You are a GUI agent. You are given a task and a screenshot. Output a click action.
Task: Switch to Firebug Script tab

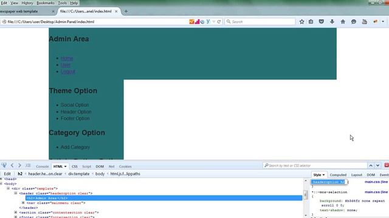click(x=86, y=167)
